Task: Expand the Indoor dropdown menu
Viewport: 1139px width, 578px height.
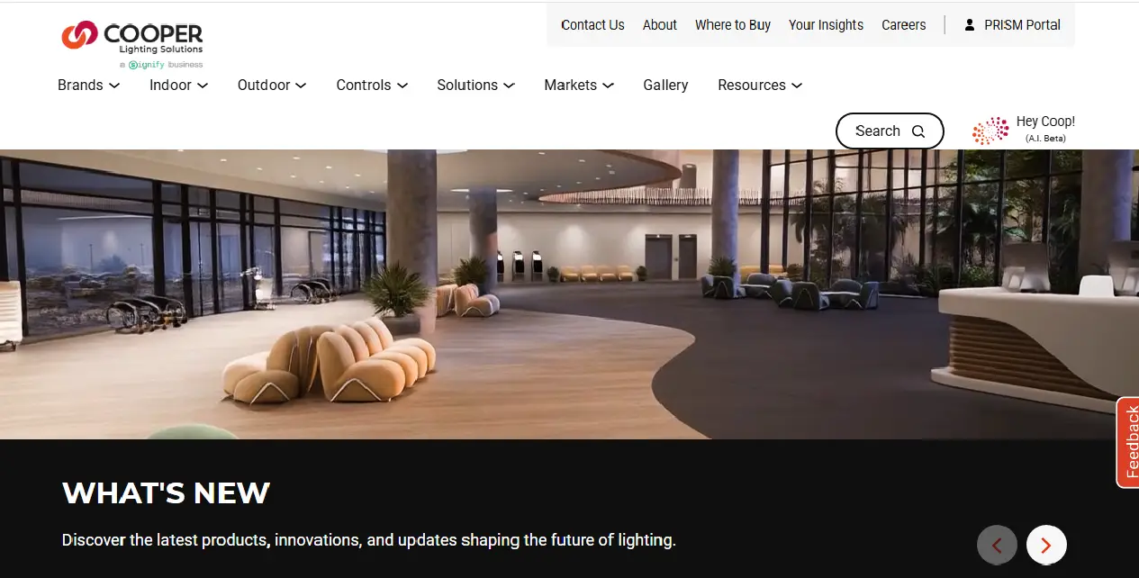Action: point(178,85)
